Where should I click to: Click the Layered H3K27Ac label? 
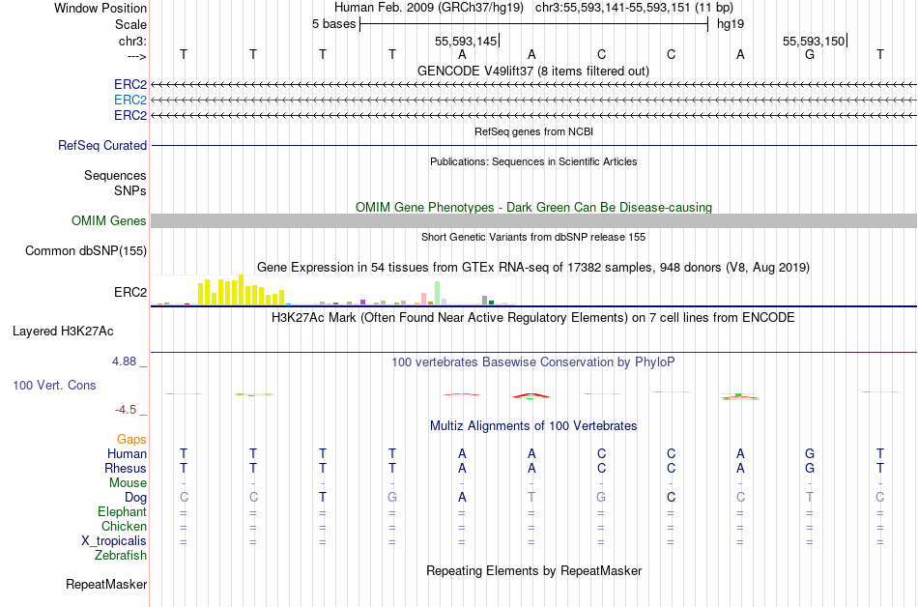[x=63, y=332]
